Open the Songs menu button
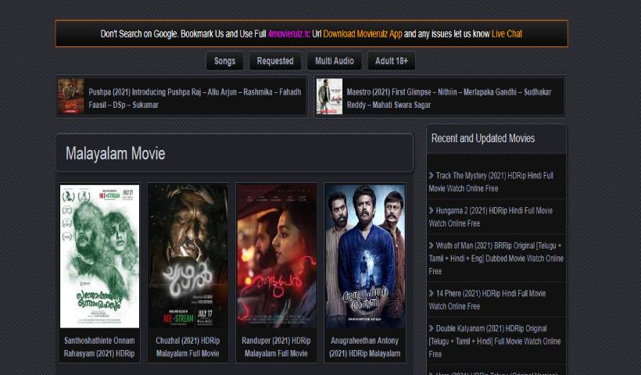This screenshot has width=641, height=375. tap(224, 61)
